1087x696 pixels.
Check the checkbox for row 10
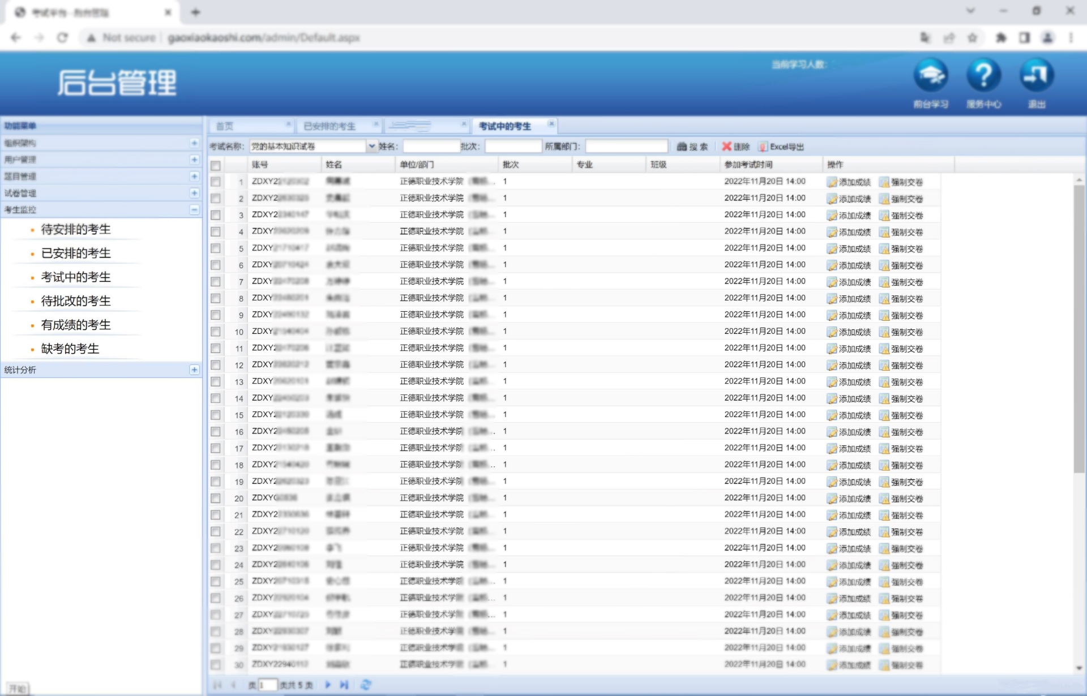(x=216, y=332)
